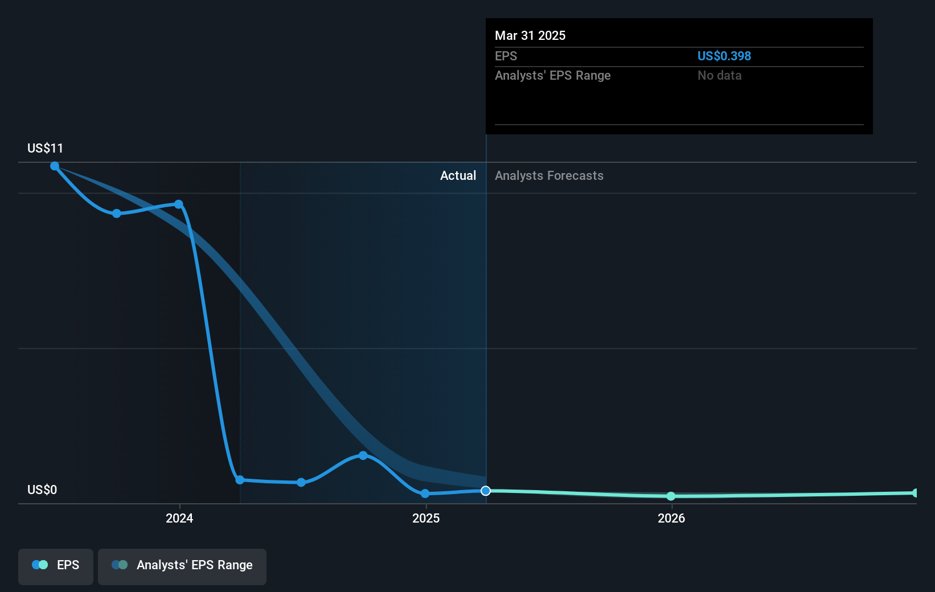Click the EPS data point at 2025
The height and width of the screenshot is (592, 935).
tap(425, 494)
